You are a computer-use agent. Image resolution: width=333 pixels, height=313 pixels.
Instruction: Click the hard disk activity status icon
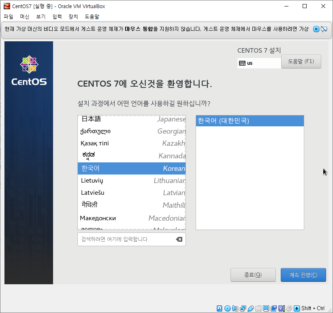[220, 308]
